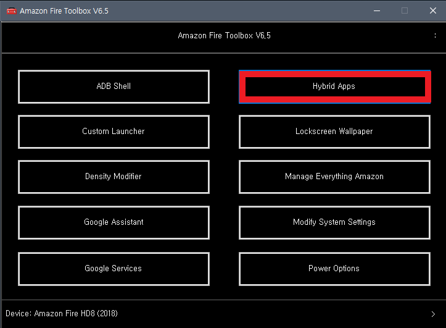
Task: Open the three-dot overflow menu
Action: [435, 35]
